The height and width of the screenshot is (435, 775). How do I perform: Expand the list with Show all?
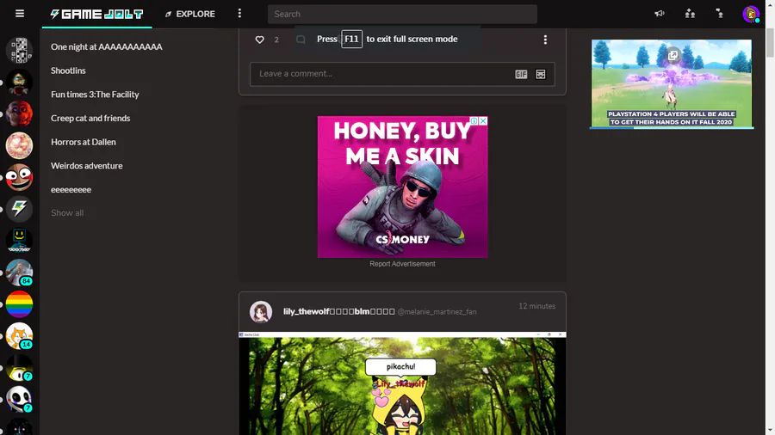tap(67, 213)
